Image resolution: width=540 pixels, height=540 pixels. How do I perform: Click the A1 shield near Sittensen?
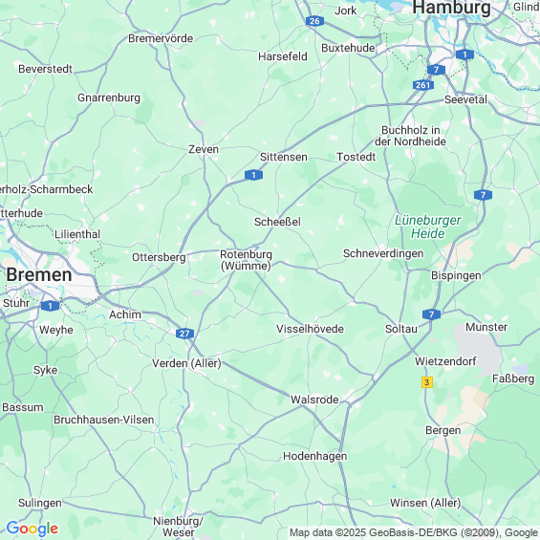254,175
